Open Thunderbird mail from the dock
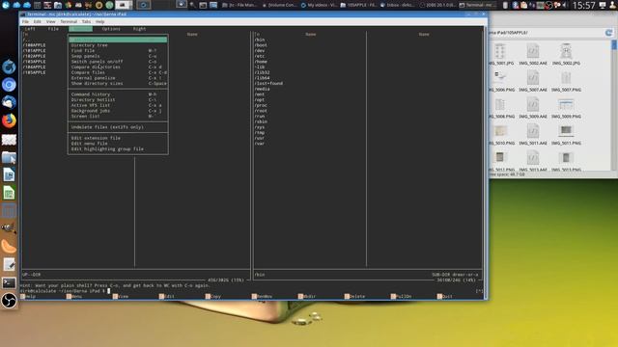The height and width of the screenshot is (347, 618). pos(9,102)
